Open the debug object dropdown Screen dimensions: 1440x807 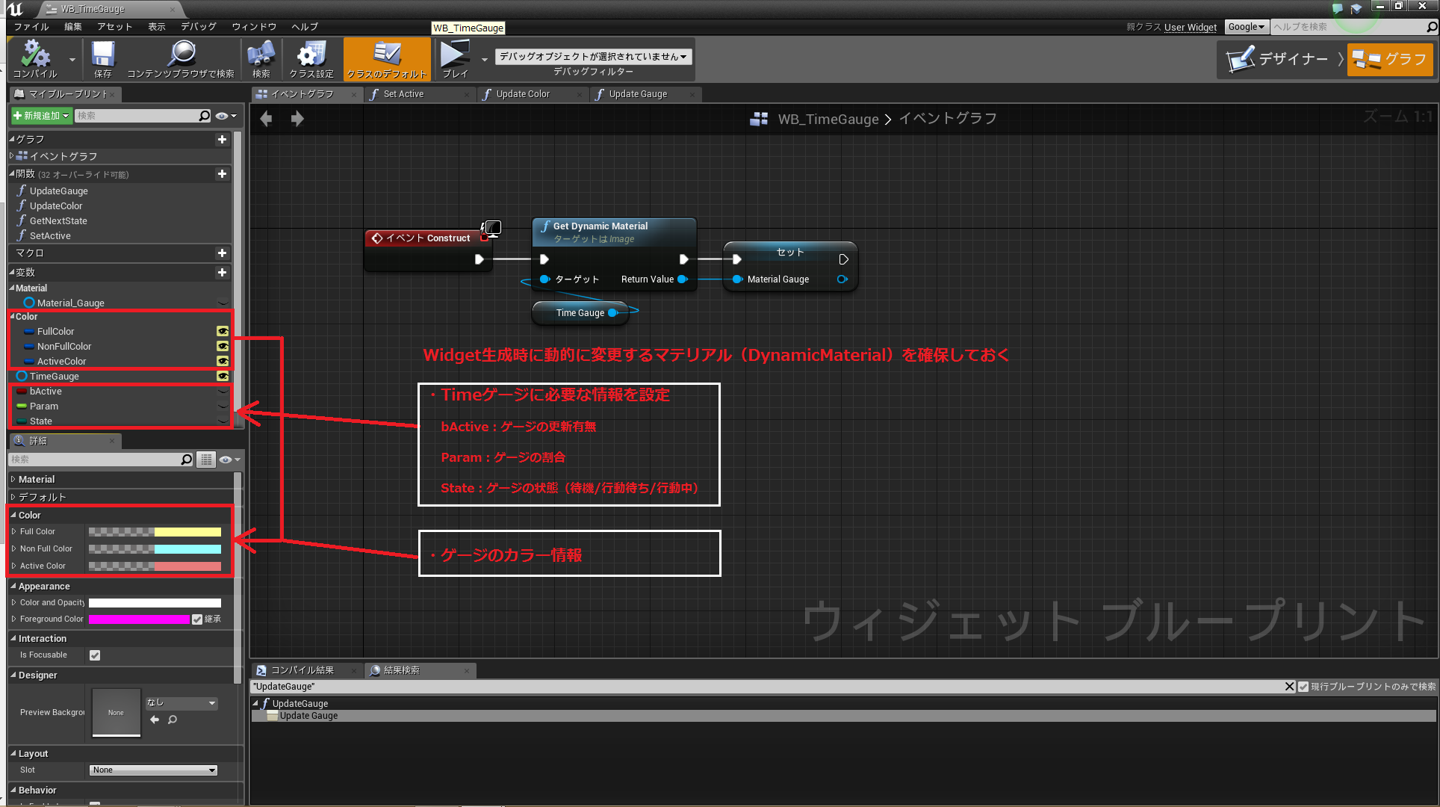593,56
